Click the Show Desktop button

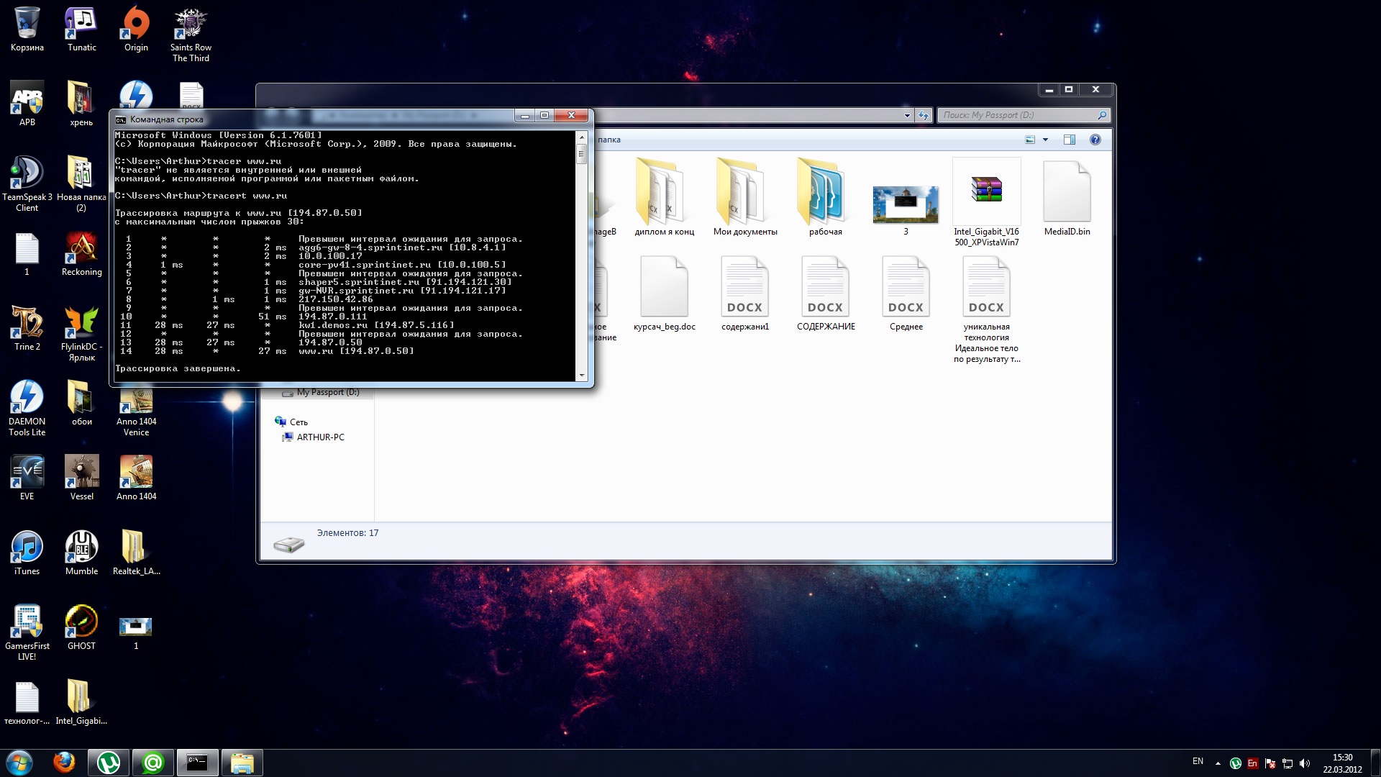[x=1375, y=763]
